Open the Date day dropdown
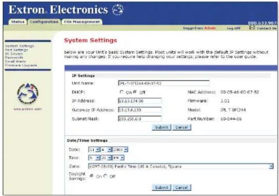This screenshot has height=196, width=279. point(106,150)
